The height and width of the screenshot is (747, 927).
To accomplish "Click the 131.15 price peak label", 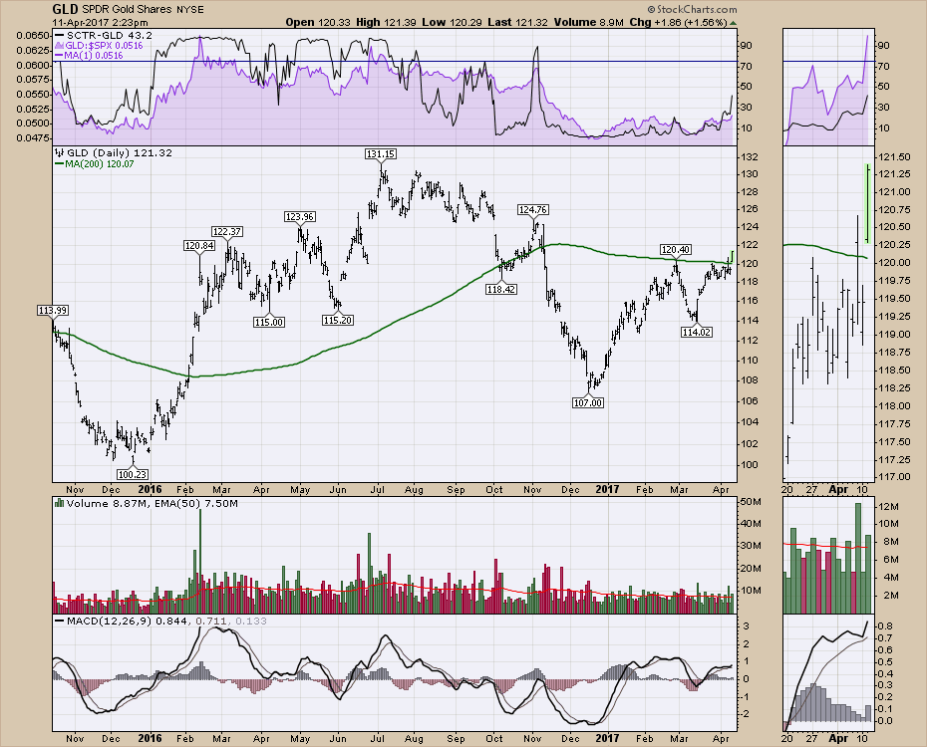I will [380, 153].
